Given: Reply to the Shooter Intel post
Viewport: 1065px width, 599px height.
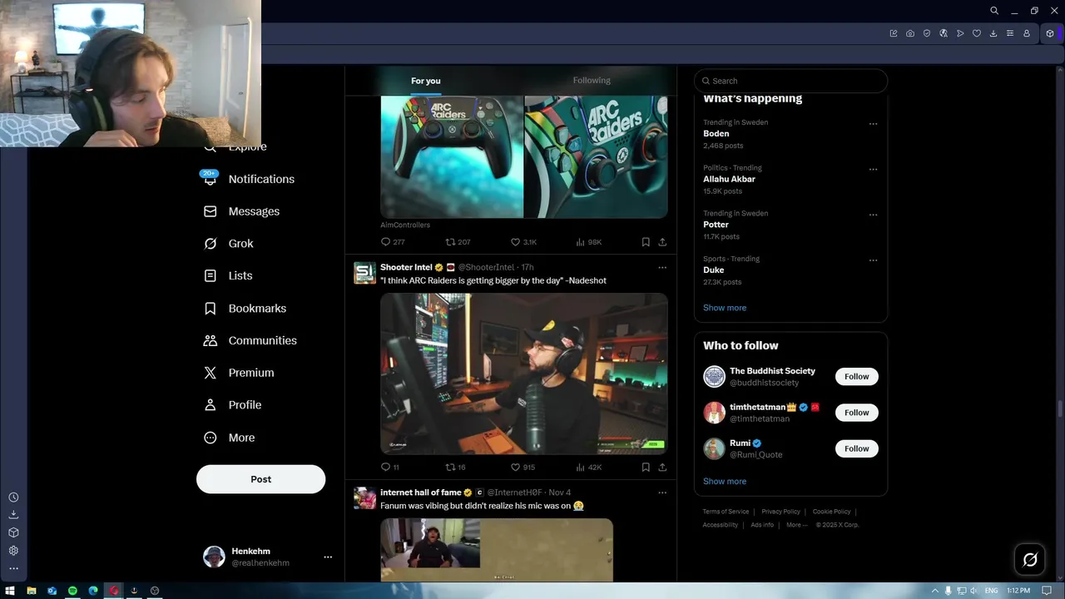Looking at the screenshot, I should click(390, 468).
